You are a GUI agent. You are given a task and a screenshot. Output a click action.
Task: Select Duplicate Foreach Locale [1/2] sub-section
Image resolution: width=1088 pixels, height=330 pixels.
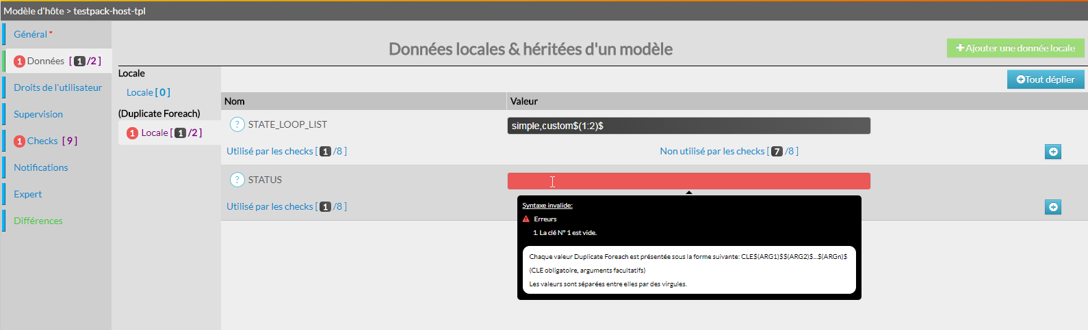pos(164,133)
